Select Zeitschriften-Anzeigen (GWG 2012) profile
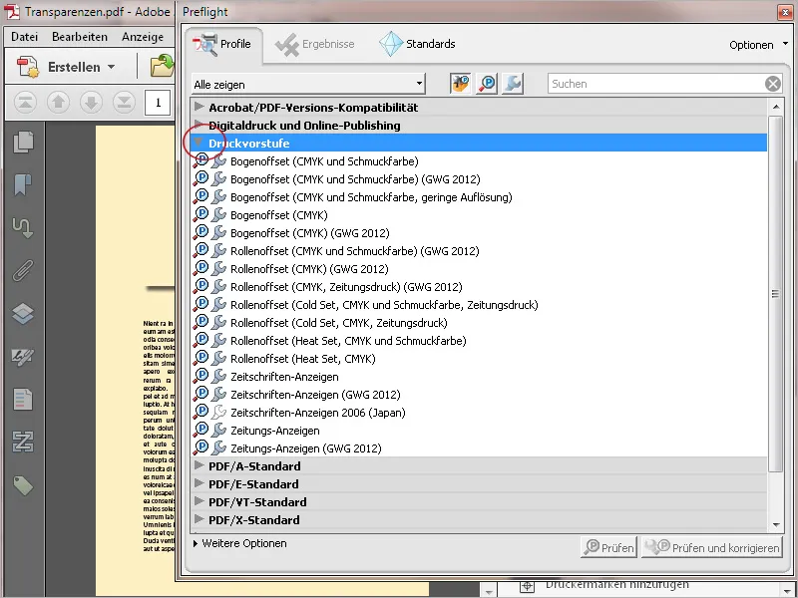This screenshot has height=598, width=798. (315, 394)
